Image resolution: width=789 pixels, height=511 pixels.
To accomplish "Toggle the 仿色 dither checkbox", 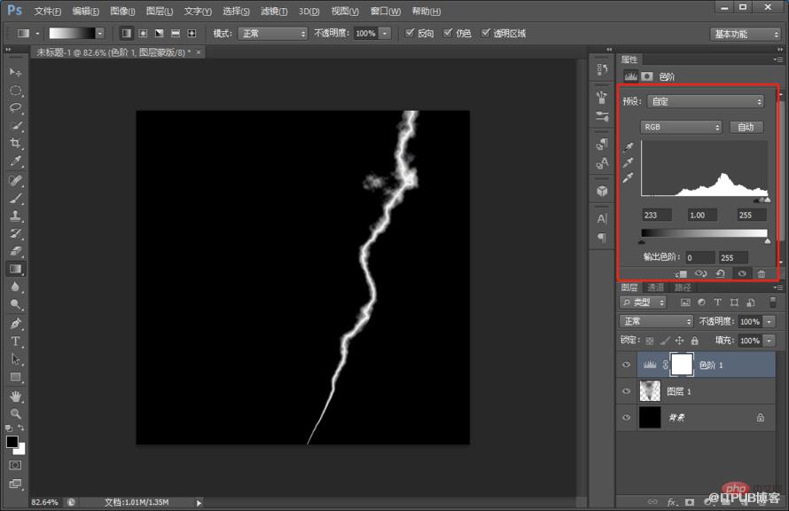I will click(448, 33).
